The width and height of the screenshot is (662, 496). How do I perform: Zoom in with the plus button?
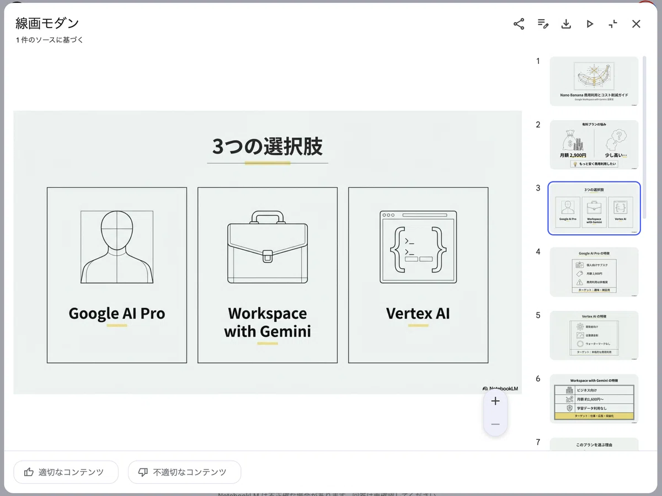click(x=495, y=401)
